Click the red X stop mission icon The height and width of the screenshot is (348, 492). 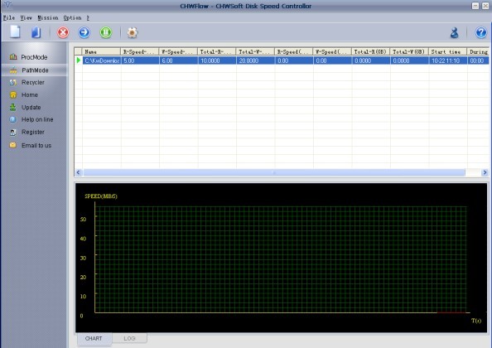coord(63,32)
